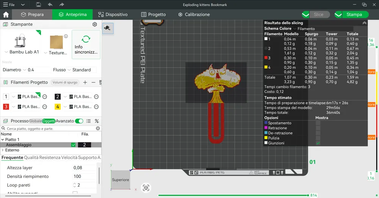379x198 pixels.
Task: Edit filament 3 preset via ellipsis icon
Action: [45, 107]
